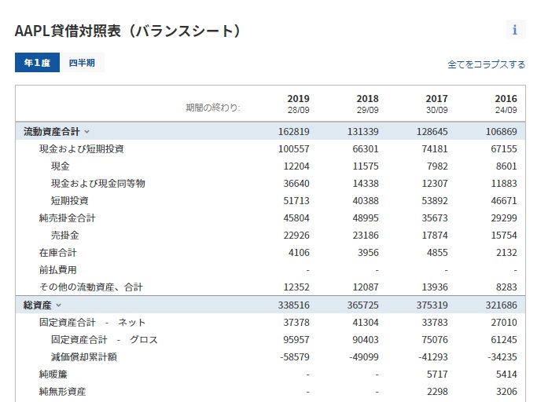The height and width of the screenshot is (402, 537).
Task: Click the 固定資産合計 - グロス row label
Action: coord(105,340)
